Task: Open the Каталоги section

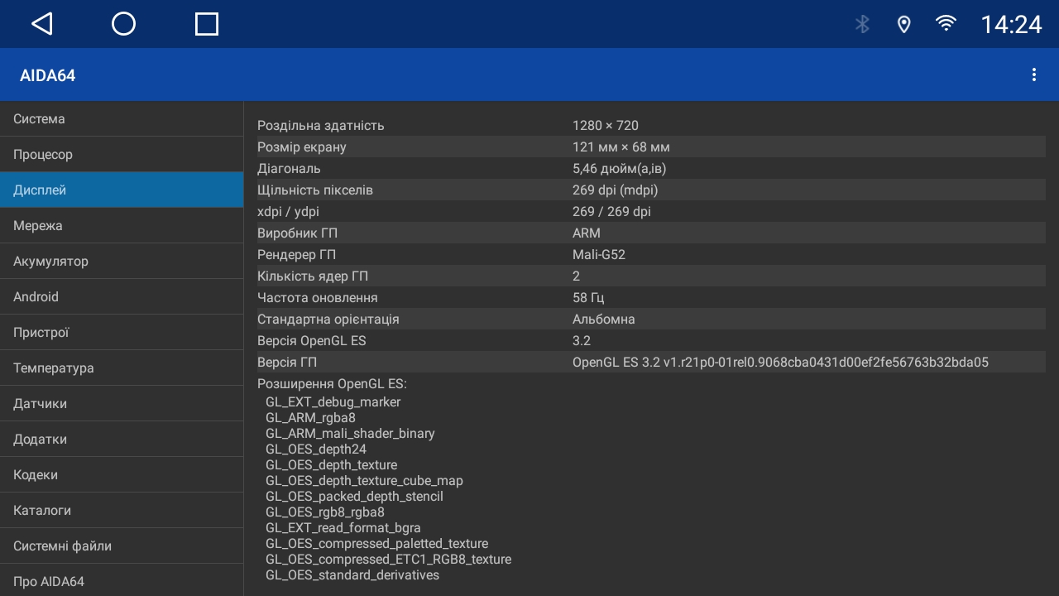Action: coord(122,511)
